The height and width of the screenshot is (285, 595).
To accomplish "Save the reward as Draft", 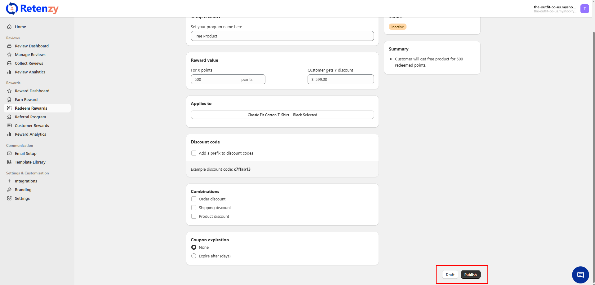I will coord(450,274).
